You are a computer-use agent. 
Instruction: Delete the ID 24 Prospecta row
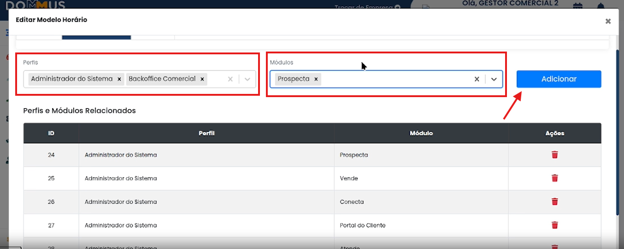tap(554, 155)
